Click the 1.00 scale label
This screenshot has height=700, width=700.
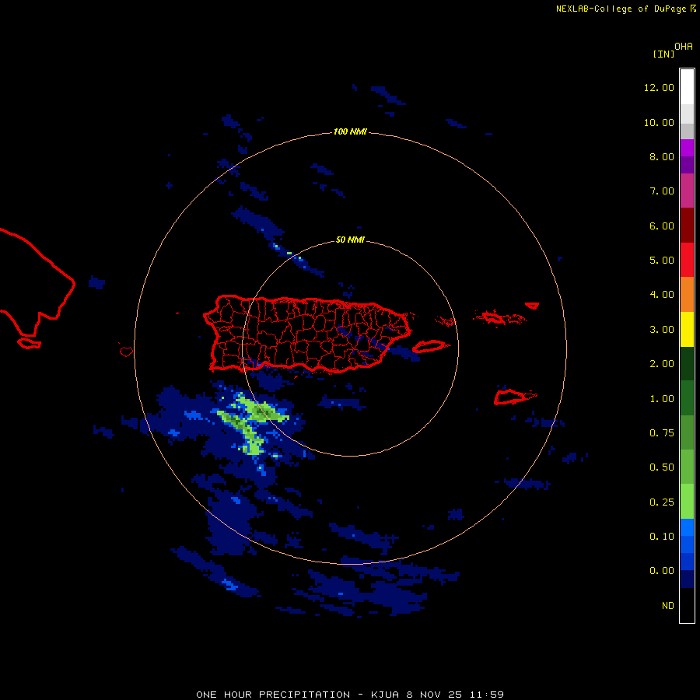point(662,399)
